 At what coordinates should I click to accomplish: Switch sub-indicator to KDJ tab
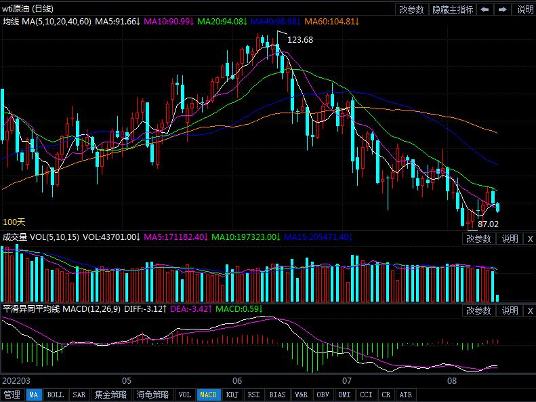[232, 395]
